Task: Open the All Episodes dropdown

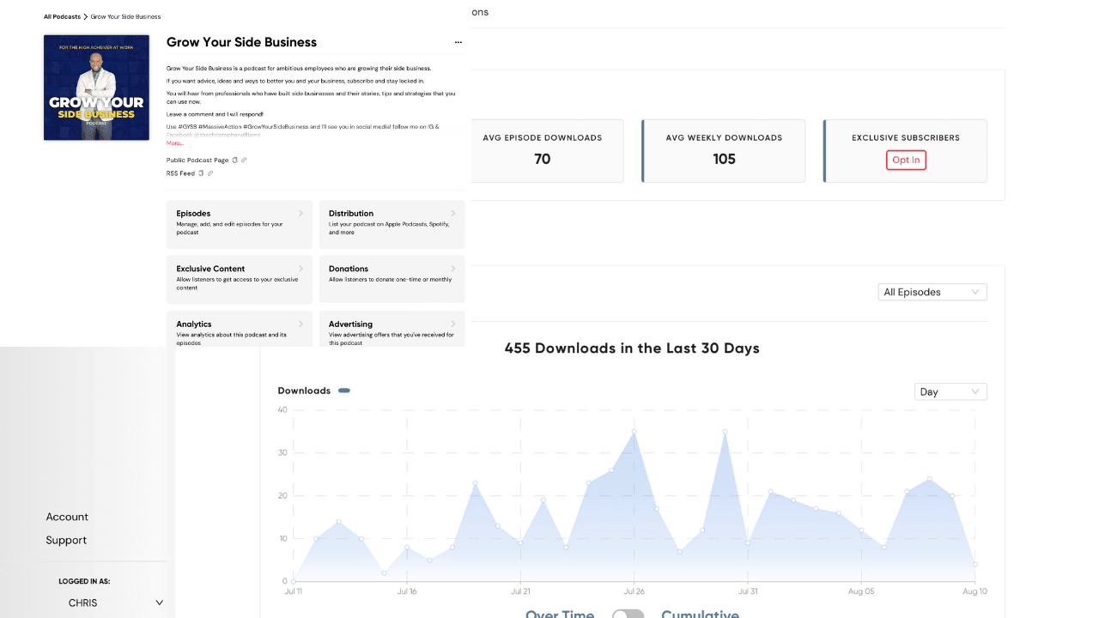Action: click(x=932, y=292)
